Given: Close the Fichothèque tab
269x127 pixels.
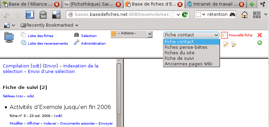Looking at the screenshot, I should coord(118,4).
